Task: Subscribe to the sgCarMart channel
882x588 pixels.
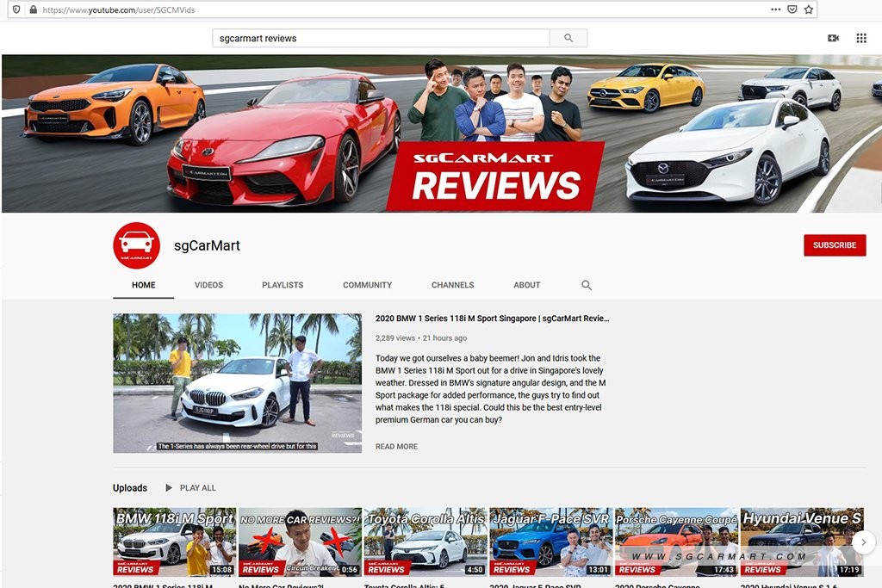Action: [x=835, y=245]
